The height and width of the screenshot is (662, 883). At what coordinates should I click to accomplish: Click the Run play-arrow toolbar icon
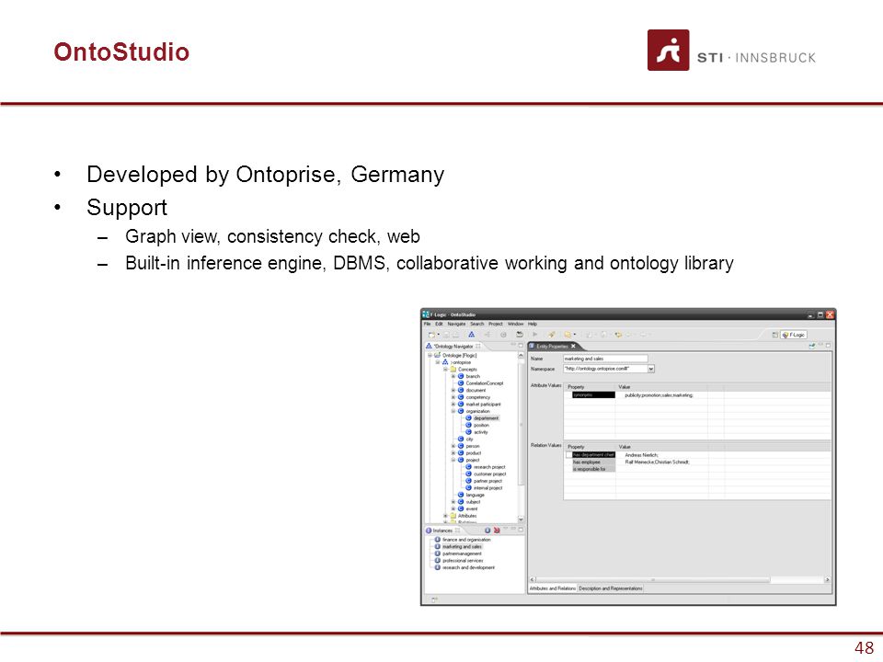[535, 335]
